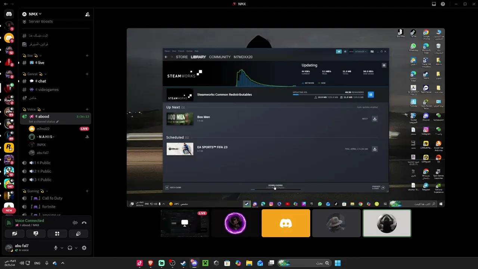Add a channel to the live category
The image size is (478, 269).
pyautogui.click(x=87, y=56)
